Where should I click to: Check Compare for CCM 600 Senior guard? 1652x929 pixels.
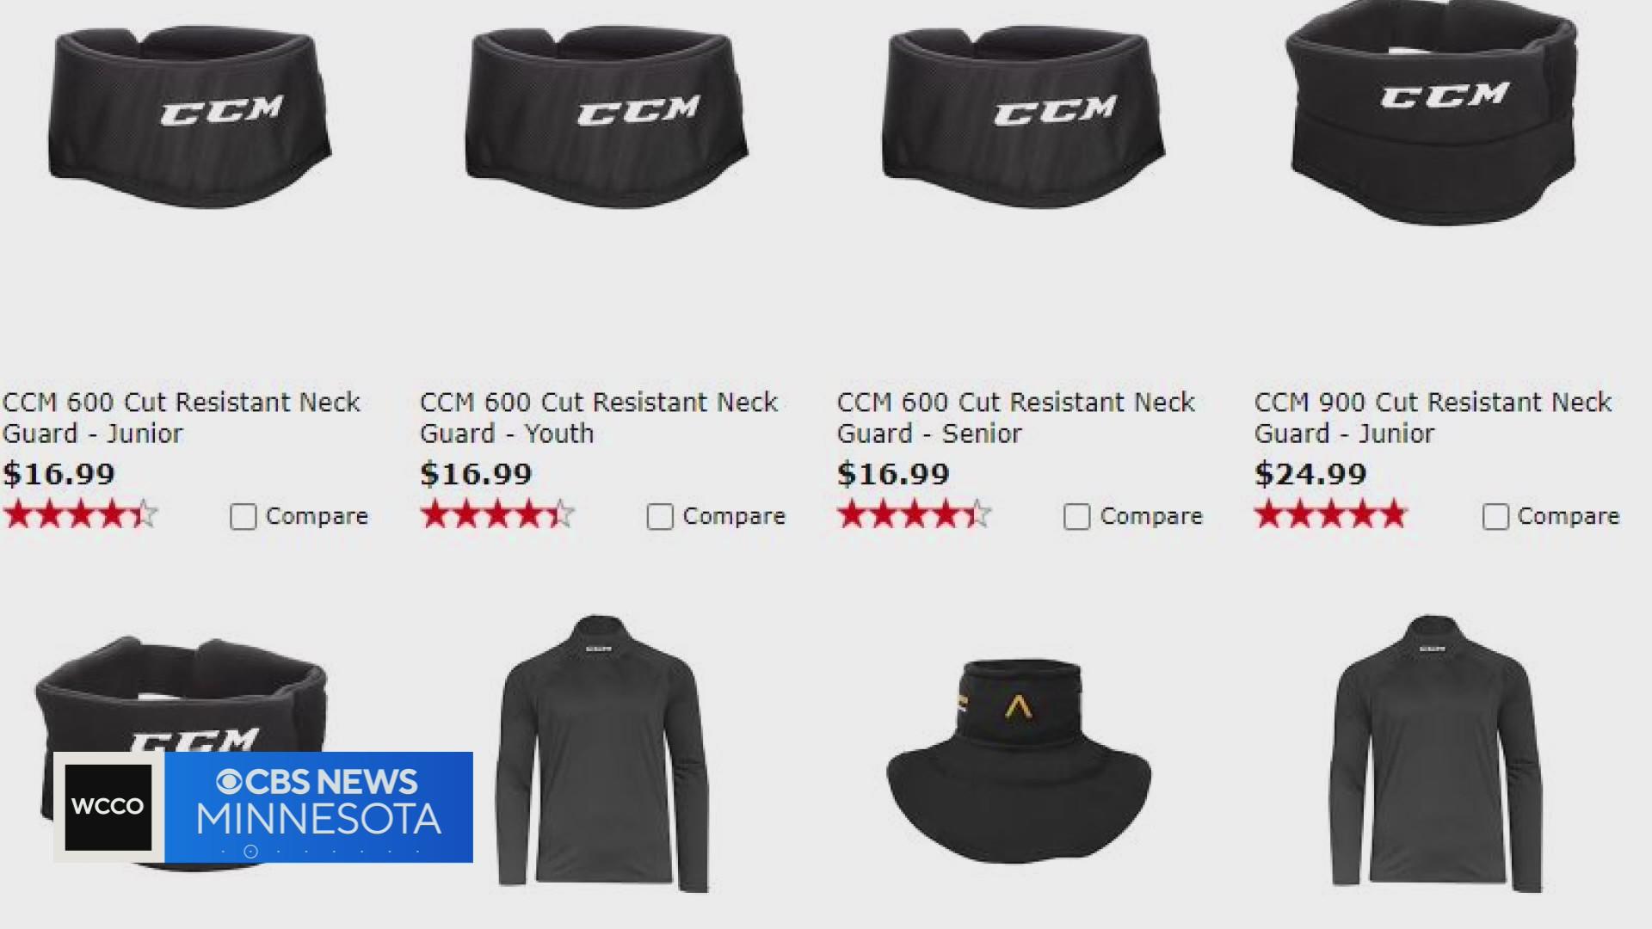(x=1077, y=517)
